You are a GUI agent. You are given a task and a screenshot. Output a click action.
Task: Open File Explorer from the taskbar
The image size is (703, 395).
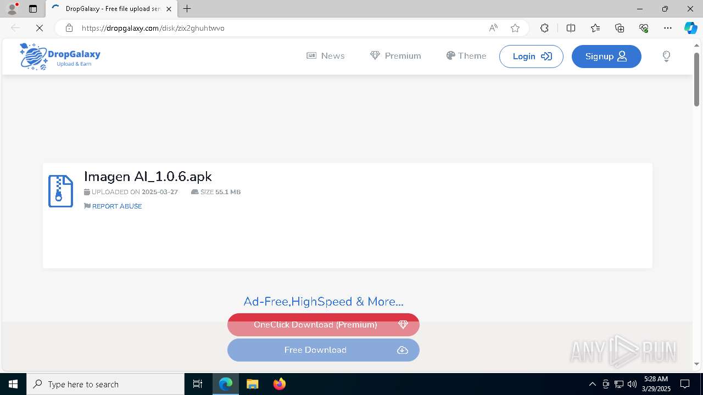(x=252, y=384)
